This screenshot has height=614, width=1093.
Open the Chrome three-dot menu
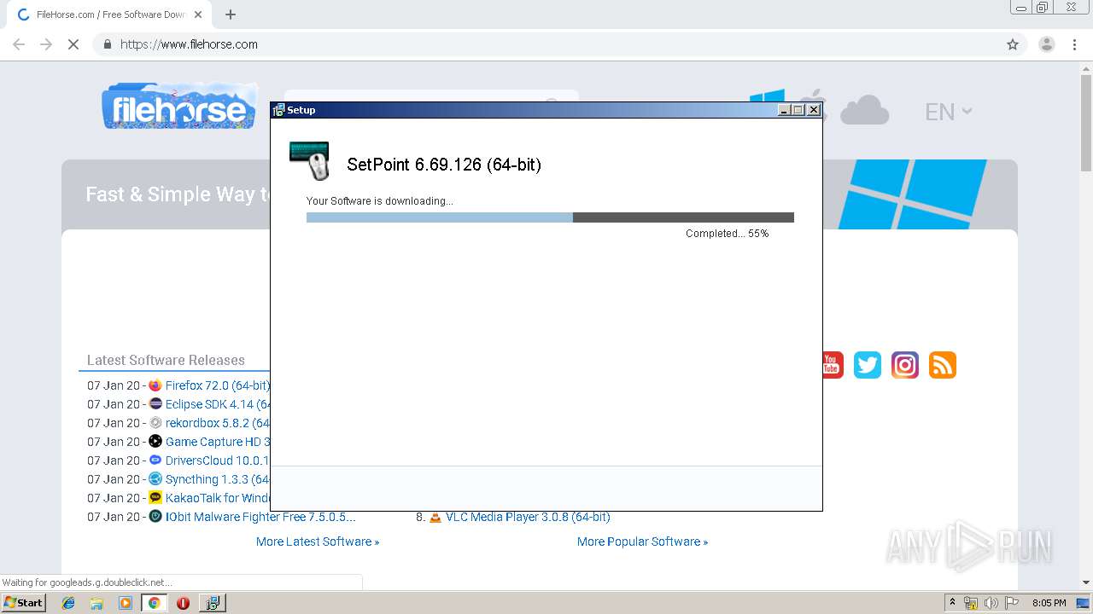(1074, 44)
